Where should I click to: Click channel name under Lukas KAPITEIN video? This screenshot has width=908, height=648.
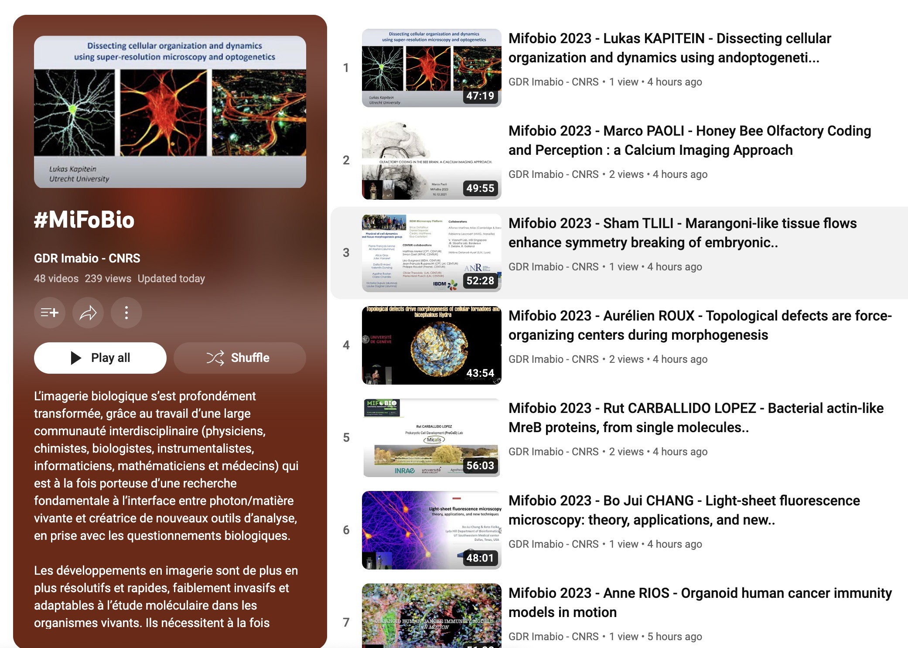click(x=553, y=82)
